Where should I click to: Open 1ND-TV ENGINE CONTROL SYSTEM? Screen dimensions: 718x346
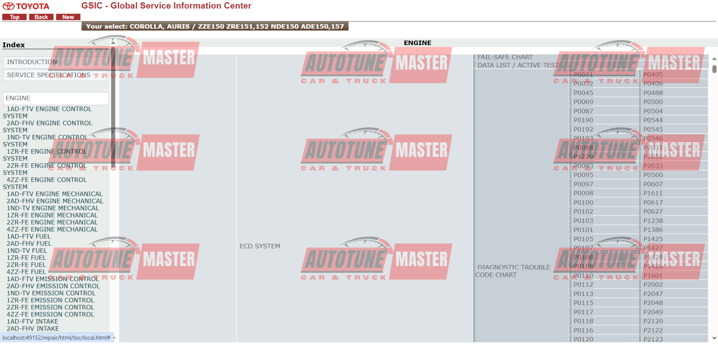click(45, 141)
